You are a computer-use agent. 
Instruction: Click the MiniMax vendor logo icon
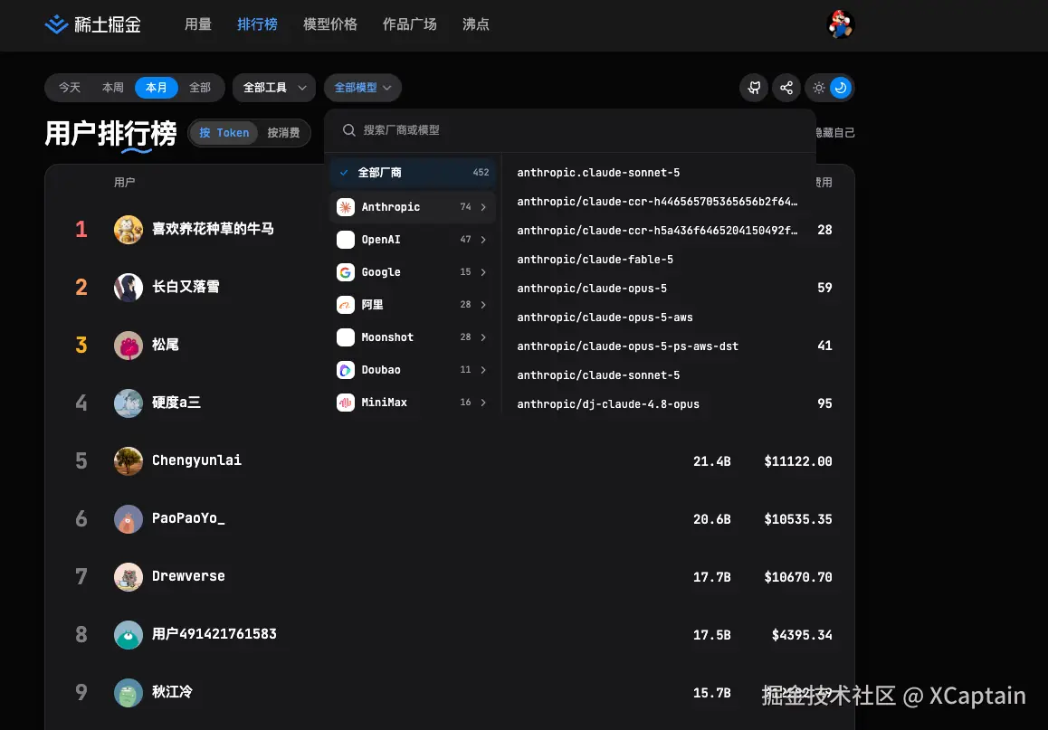(x=346, y=402)
